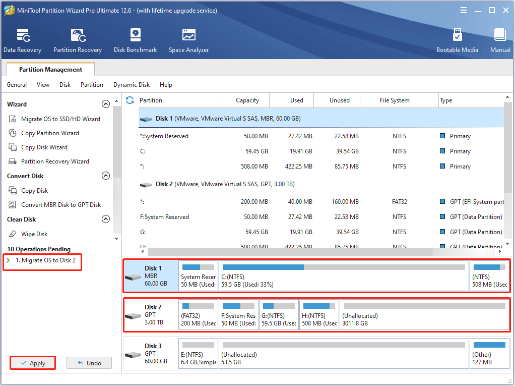The height and width of the screenshot is (386, 515).
Task: Open the Partition menu
Action: click(92, 85)
